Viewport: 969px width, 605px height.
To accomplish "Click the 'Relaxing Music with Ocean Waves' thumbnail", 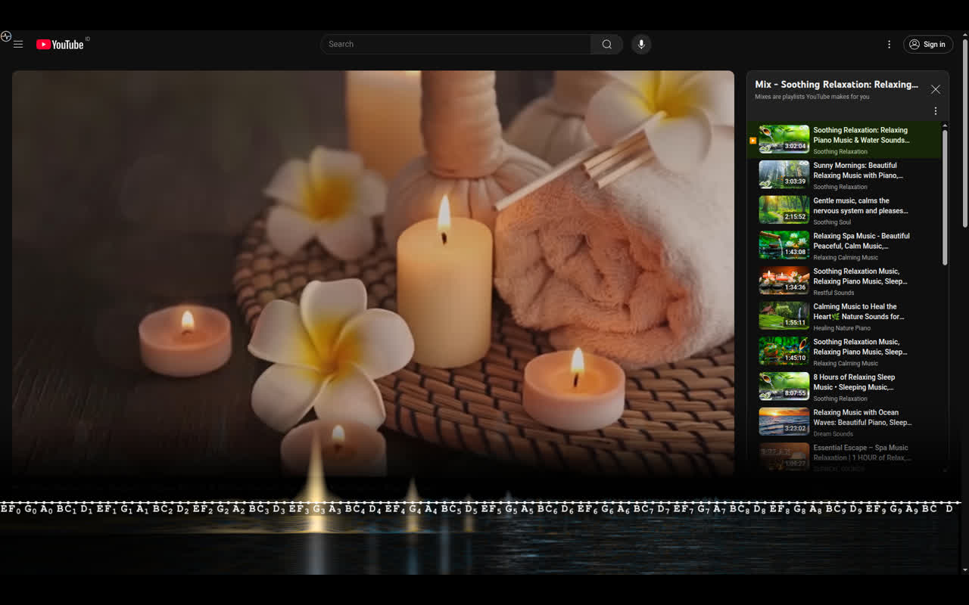I will [783, 421].
